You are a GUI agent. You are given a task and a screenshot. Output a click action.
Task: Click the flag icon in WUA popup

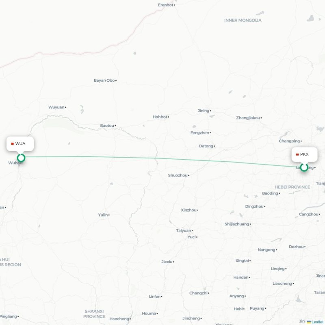pos(12,144)
